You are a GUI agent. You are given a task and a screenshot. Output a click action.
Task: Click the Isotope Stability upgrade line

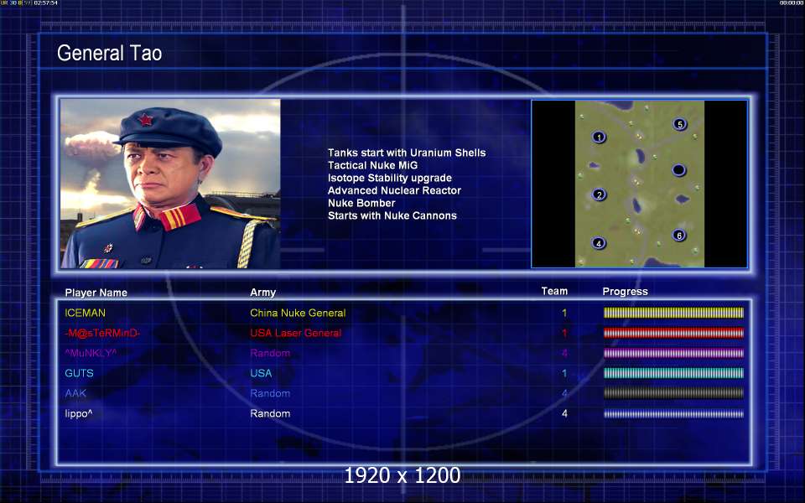click(x=390, y=178)
